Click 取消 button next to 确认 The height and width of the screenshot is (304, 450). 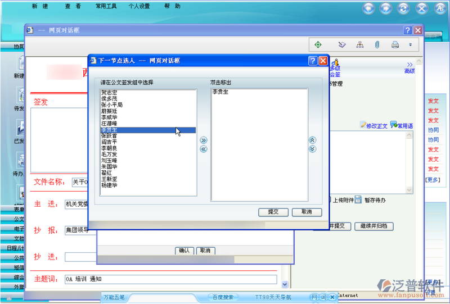205,251
